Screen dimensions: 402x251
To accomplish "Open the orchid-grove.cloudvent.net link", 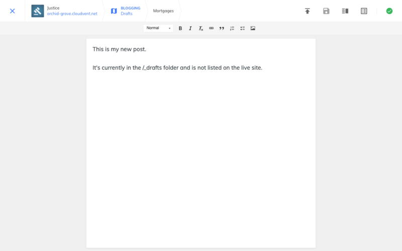I will click(x=72, y=14).
